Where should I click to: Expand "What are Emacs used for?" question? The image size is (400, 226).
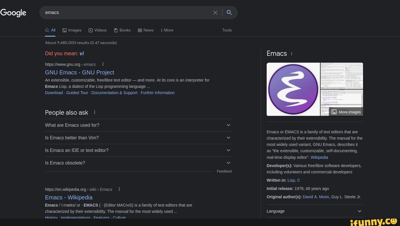click(138, 125)
